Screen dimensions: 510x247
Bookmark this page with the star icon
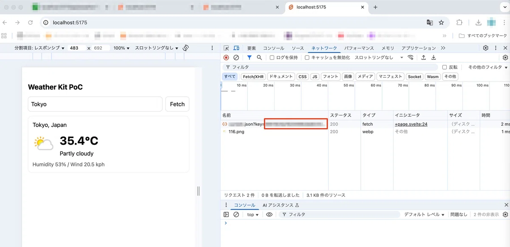click(441, 22)
